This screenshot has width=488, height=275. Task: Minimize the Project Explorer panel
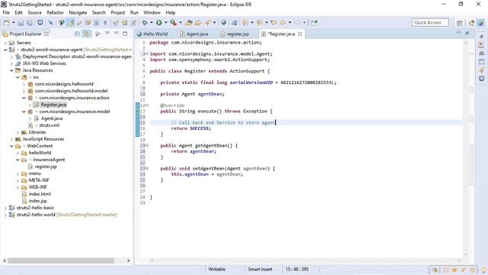[x=116, y=33]
